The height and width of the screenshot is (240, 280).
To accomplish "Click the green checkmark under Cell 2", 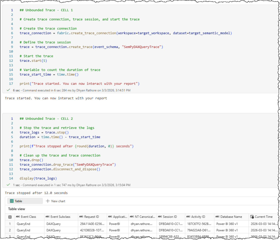I will point(8,185).
